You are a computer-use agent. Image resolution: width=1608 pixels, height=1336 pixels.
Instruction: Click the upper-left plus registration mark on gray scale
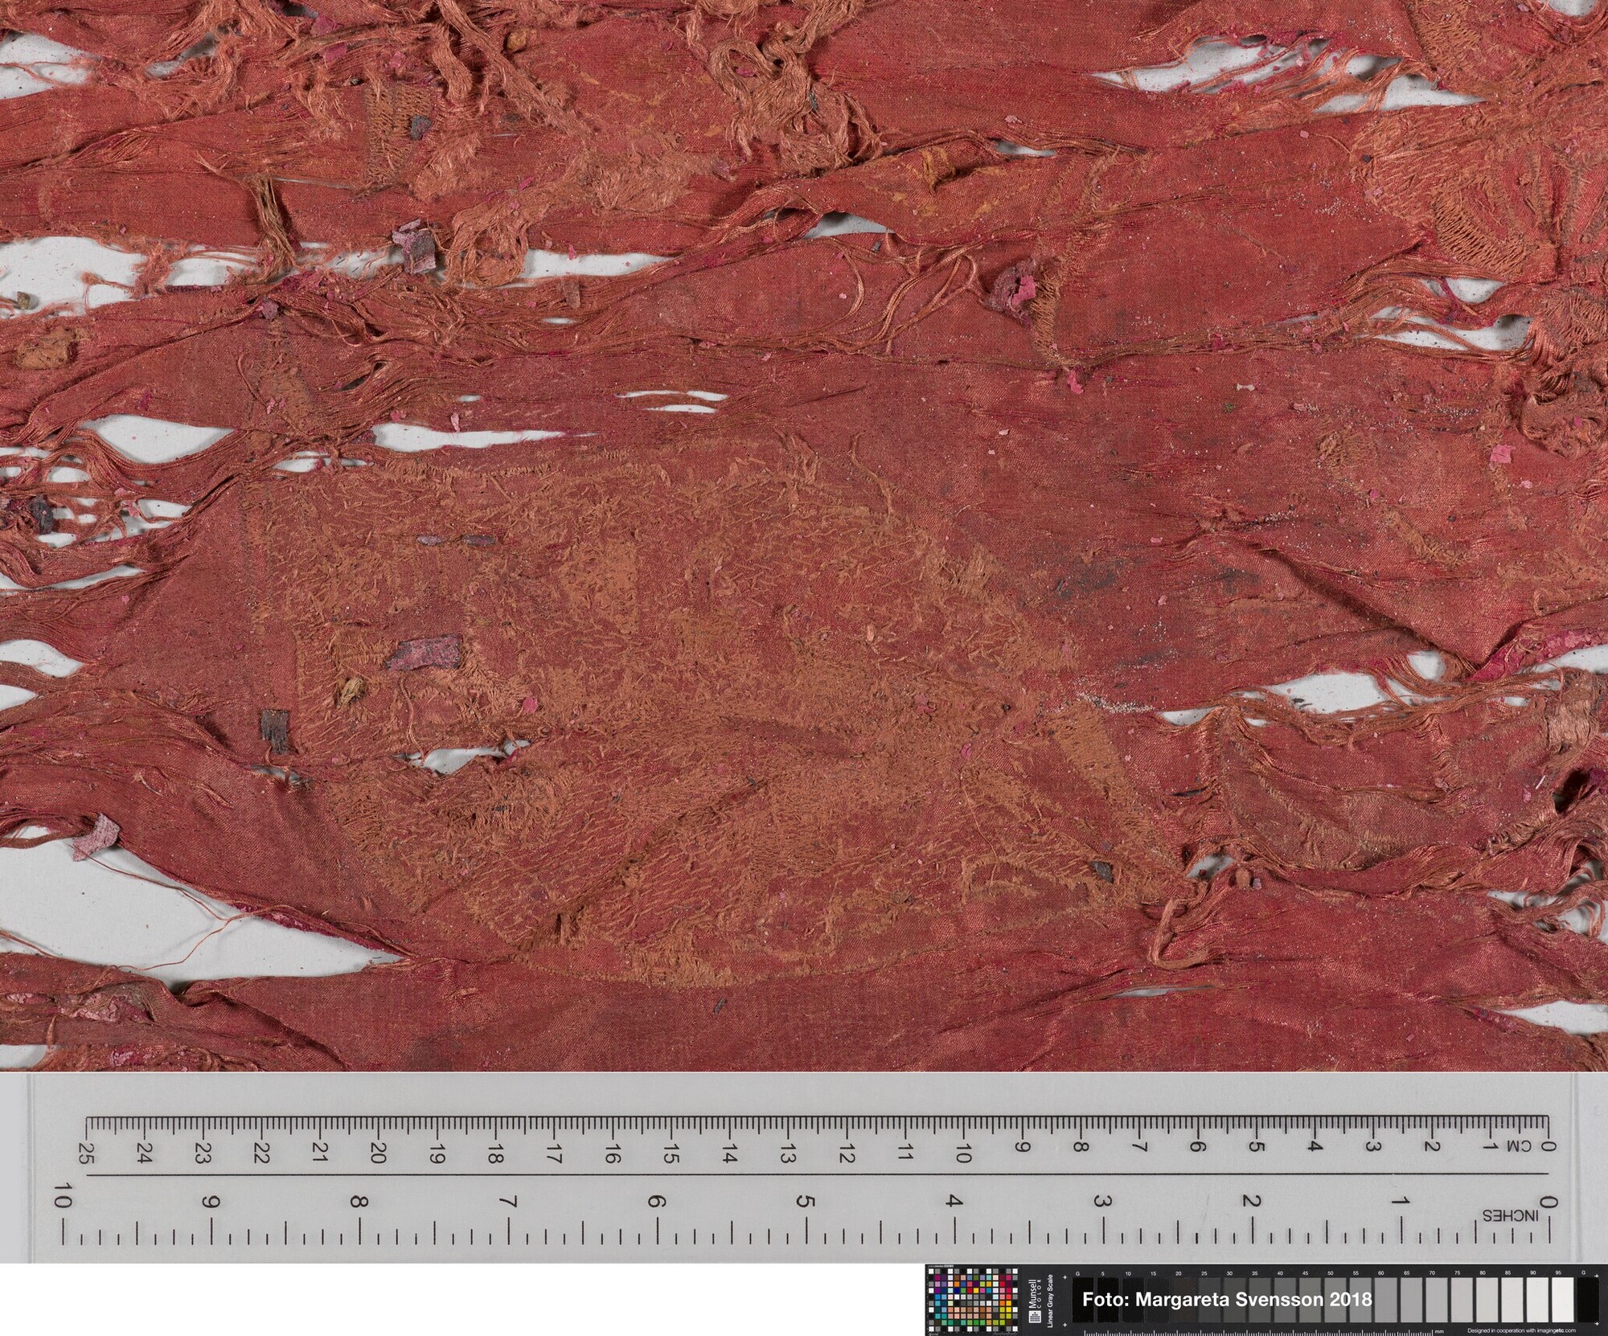tap(1064, 1277)
